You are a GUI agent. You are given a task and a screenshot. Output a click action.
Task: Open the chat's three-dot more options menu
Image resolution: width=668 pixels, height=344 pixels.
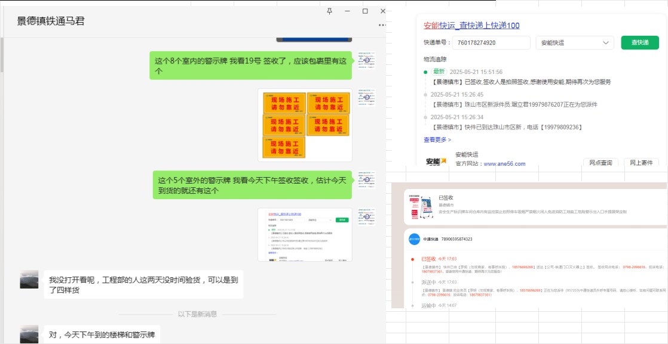382,25
